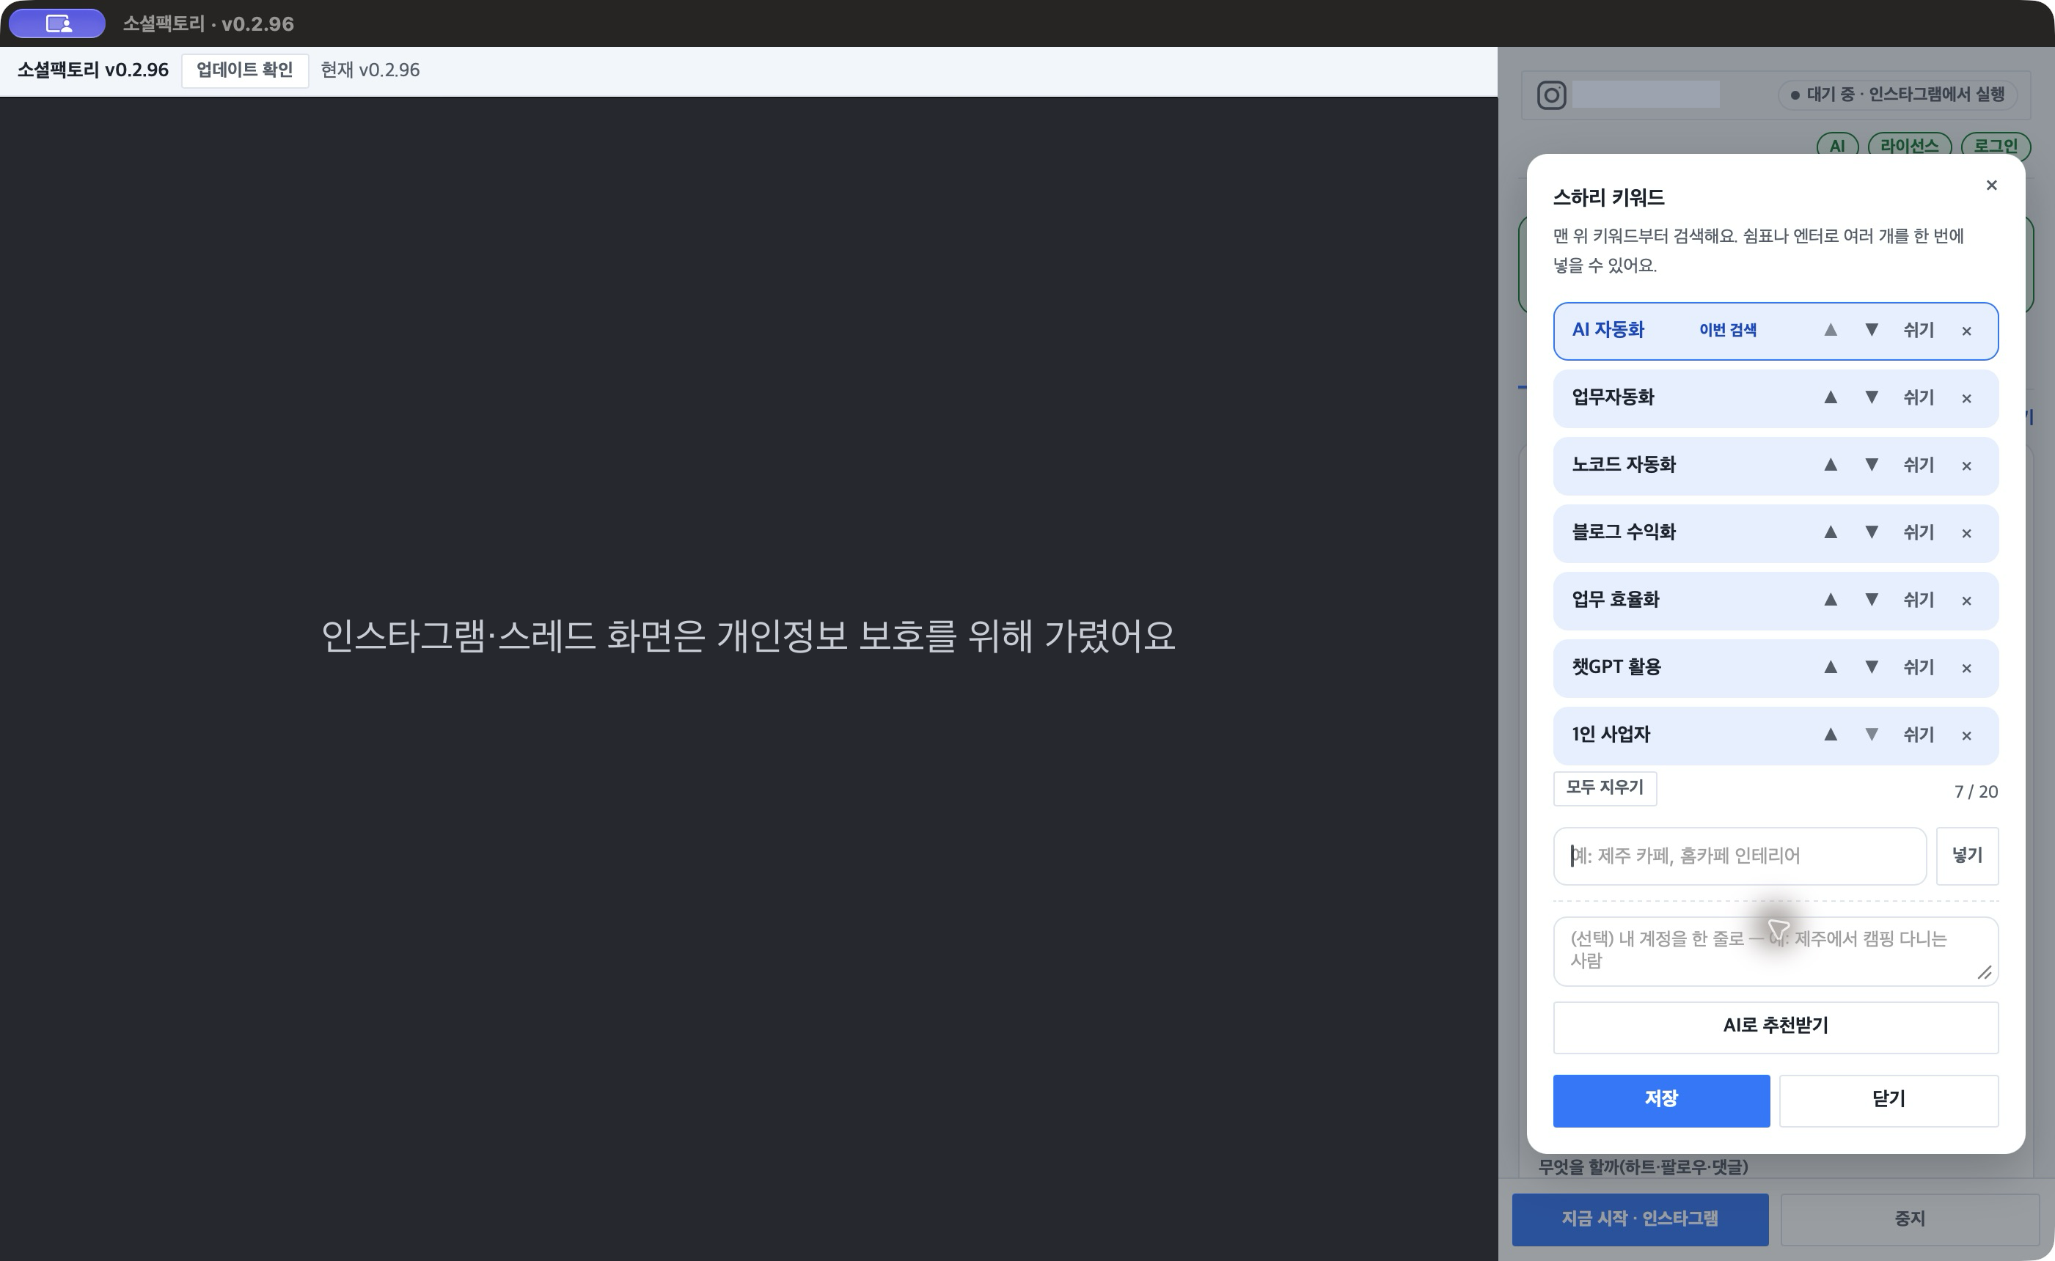Move '1인 사업자' keyword up
The width and height of the screenshot is (2055, 1261).
(x=1831, y=735)
